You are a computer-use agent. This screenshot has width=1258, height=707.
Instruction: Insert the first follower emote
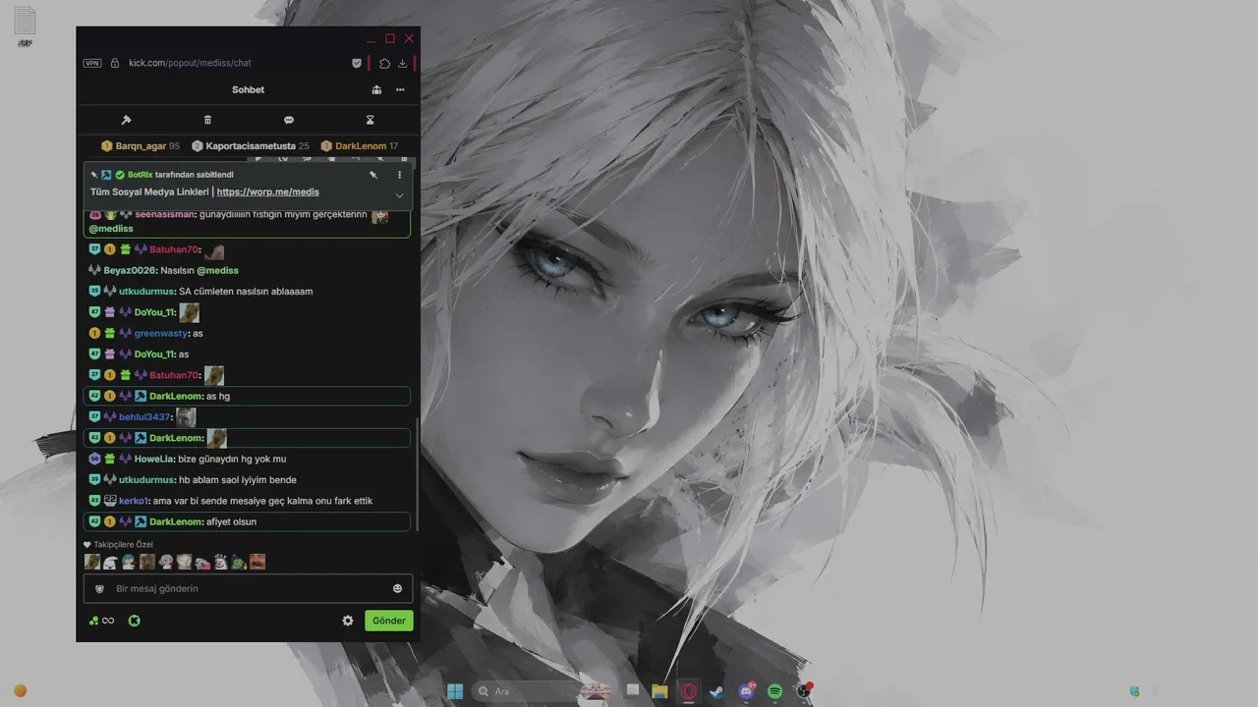click(x=92, y=562)
